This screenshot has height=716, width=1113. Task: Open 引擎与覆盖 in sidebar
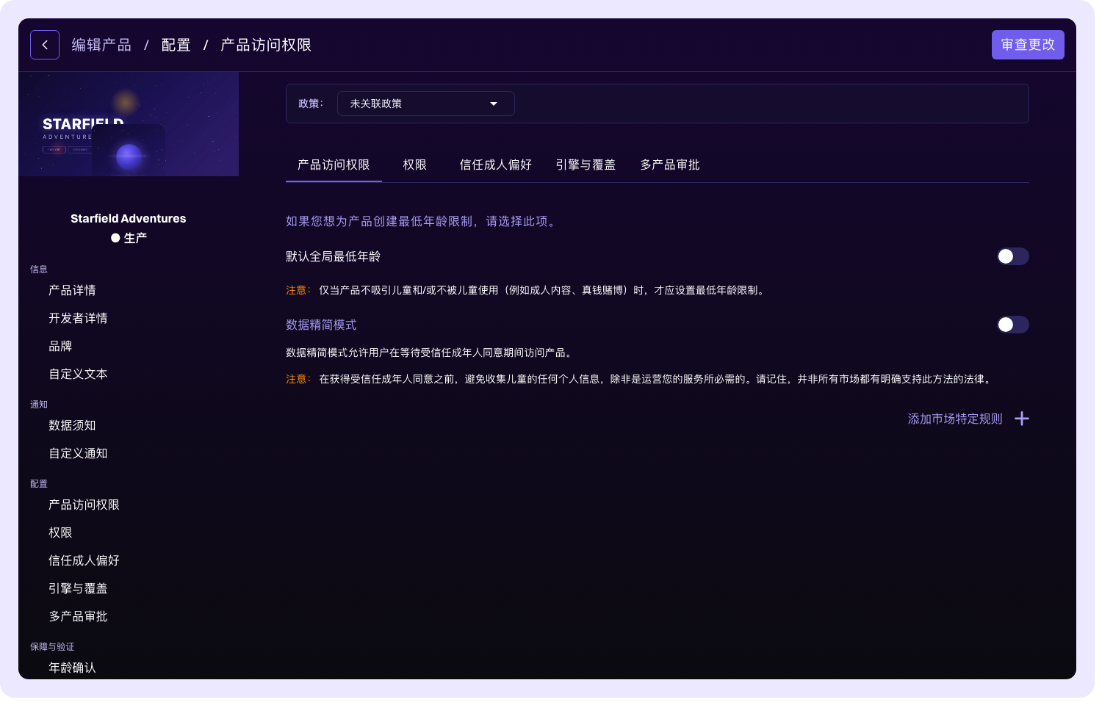coord(78,588)
